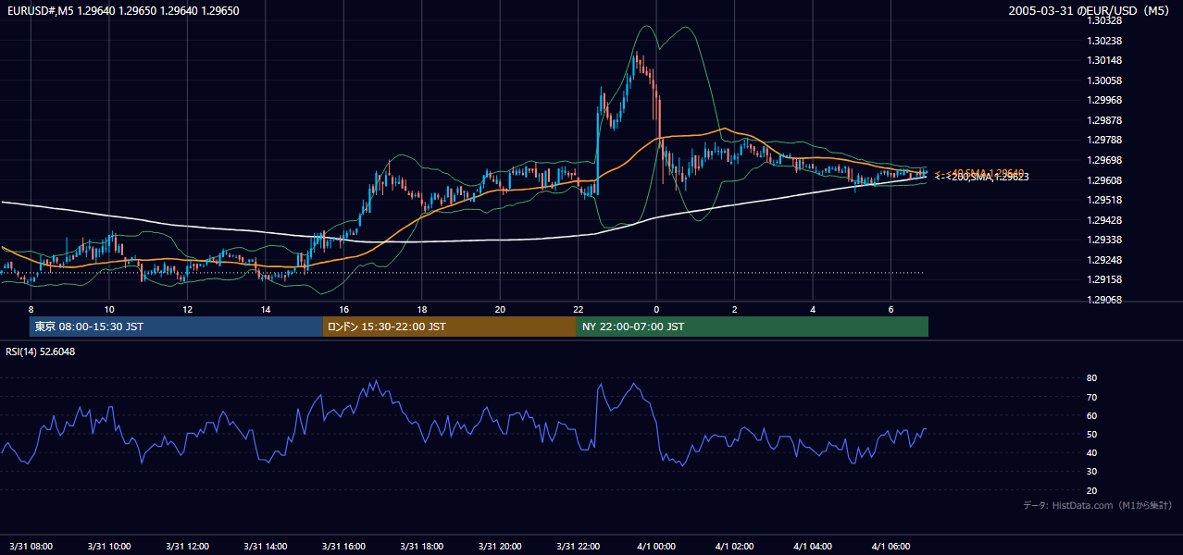1183x555 pixels.
Task: Click RSI scale value 80
Action: (1092, 378)
